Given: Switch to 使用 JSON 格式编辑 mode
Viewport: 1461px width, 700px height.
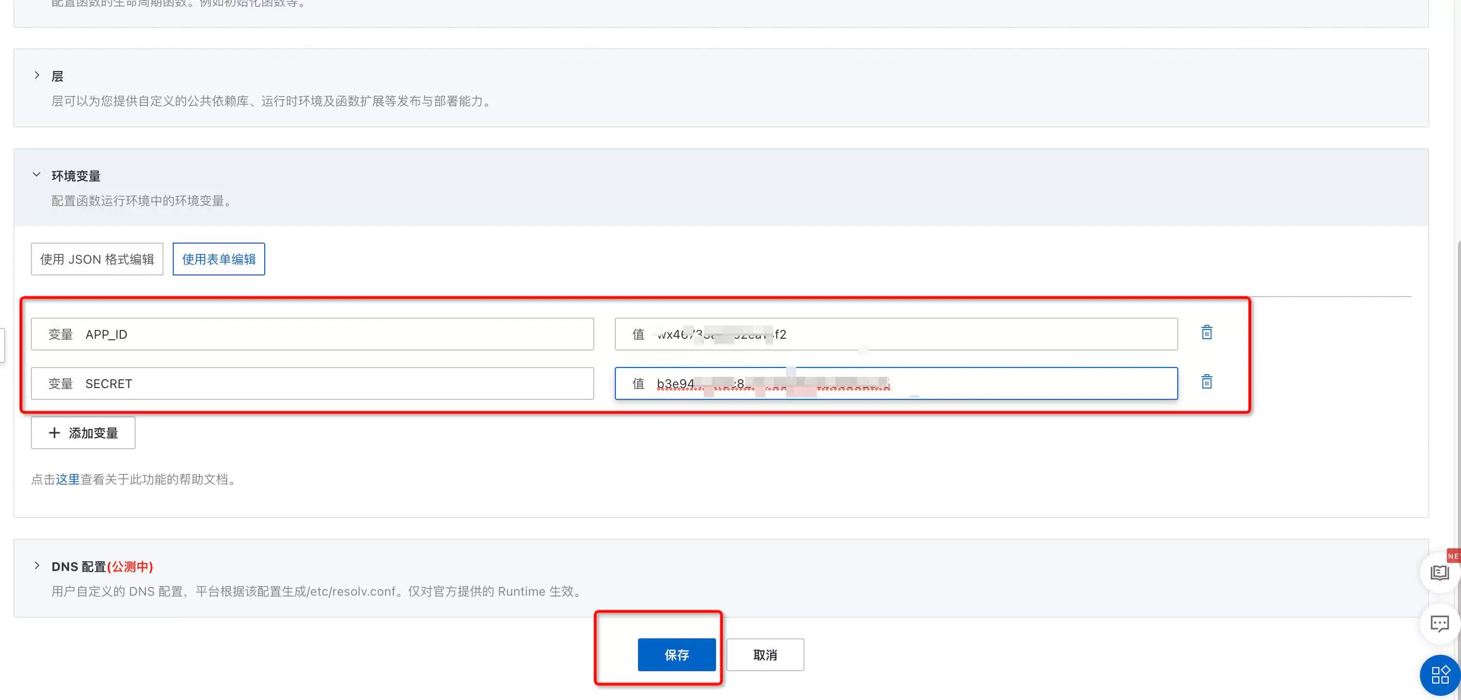Looking at the screenshot, I should [97, 259].
